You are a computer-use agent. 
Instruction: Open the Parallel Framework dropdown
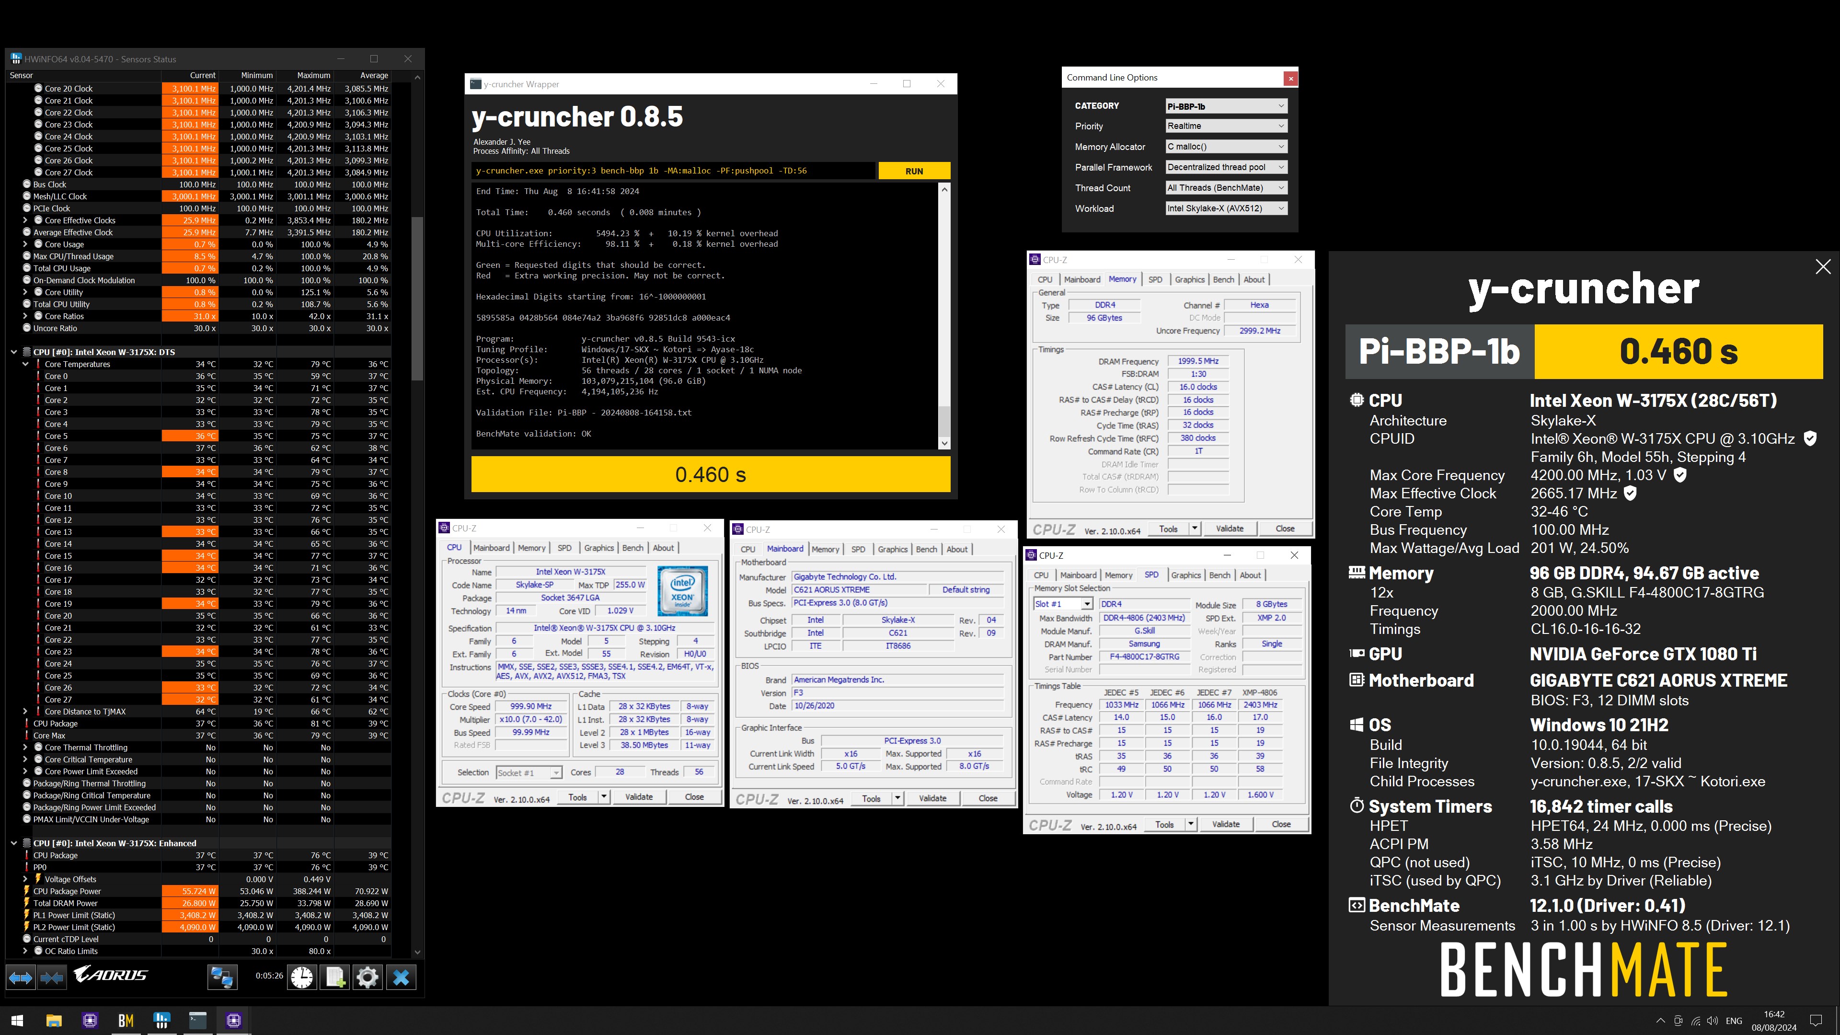pyautogui.click(x=1226, y=167)
